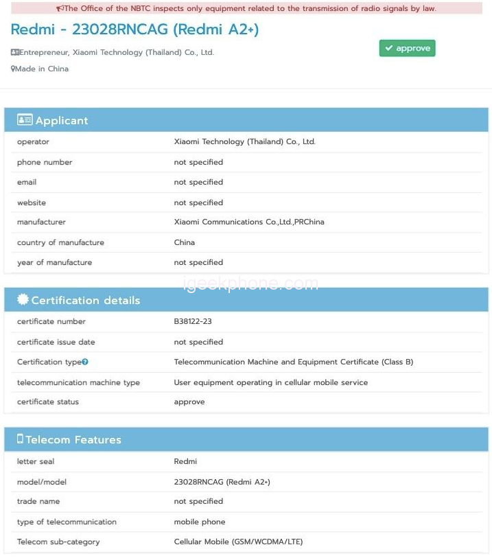Click the Certification details badge icon
This screenshot has height=558, width=492.
(x=23, y=299)
